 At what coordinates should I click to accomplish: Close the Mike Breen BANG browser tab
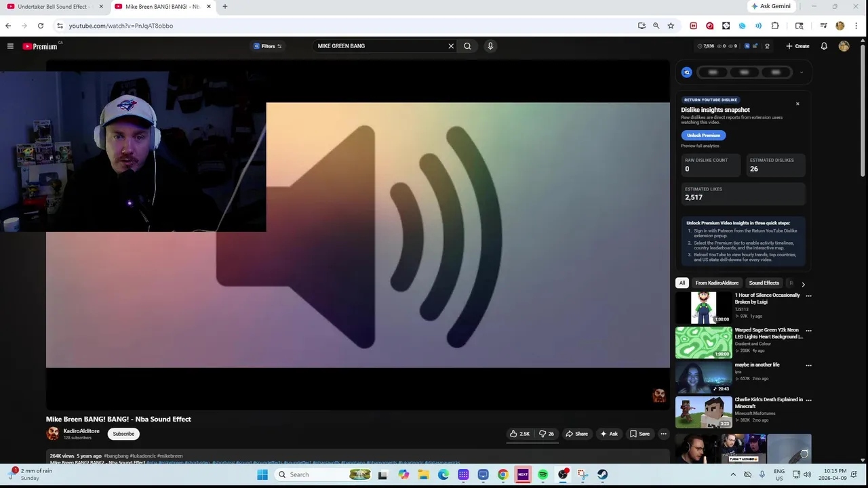click(x=209, y=7)
